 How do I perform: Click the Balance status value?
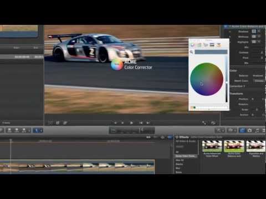258,76
